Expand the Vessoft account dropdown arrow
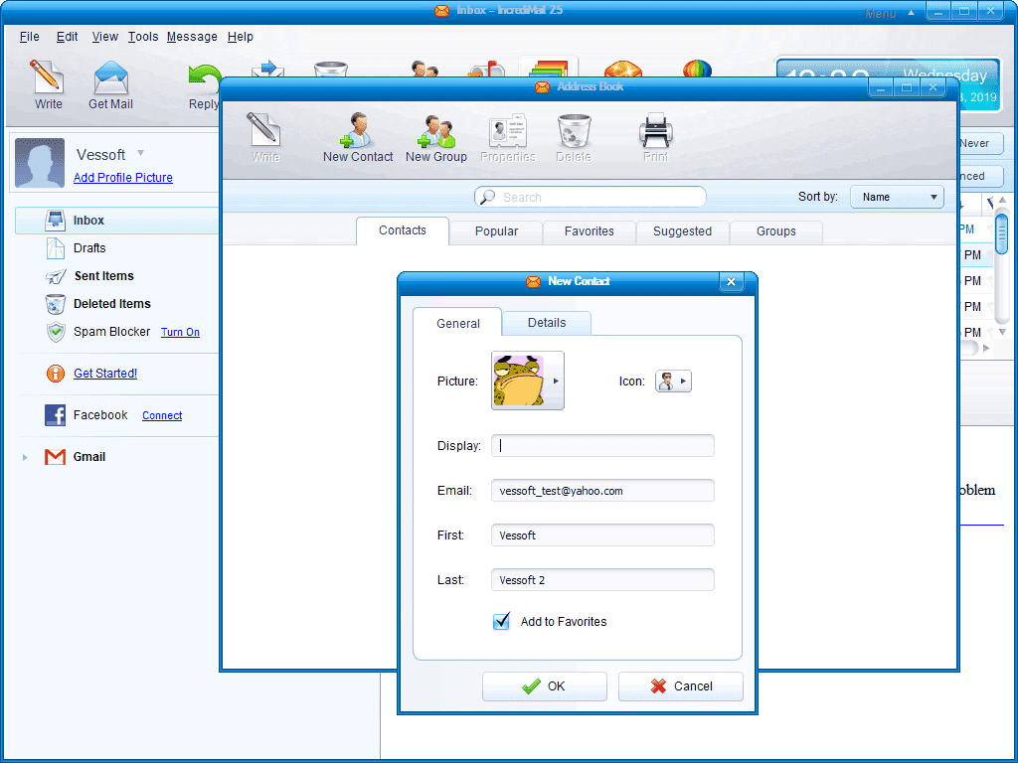 pyautogui.click(x=140, y=154)
